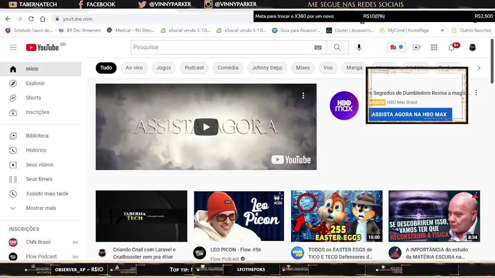The image size is (495, 278).
Task: Open the account avatar menu
Action: click(472, 47)
